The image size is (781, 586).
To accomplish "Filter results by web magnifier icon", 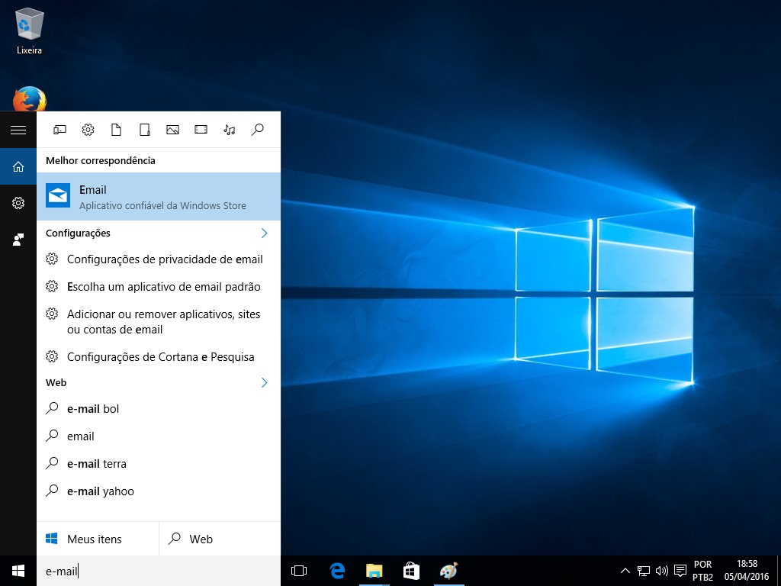I will [x=258, y=130].
